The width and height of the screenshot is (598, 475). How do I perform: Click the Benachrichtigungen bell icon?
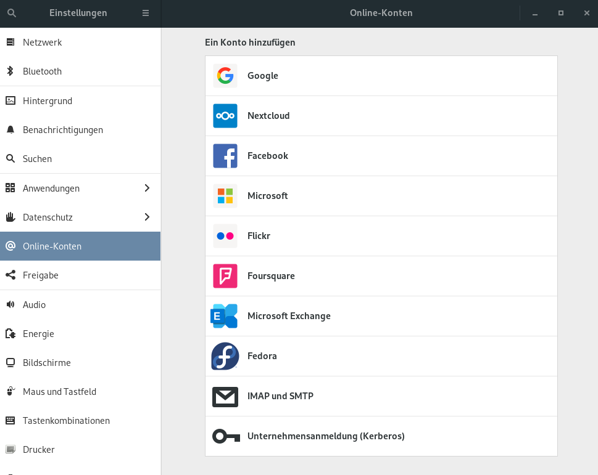[10, 130]
